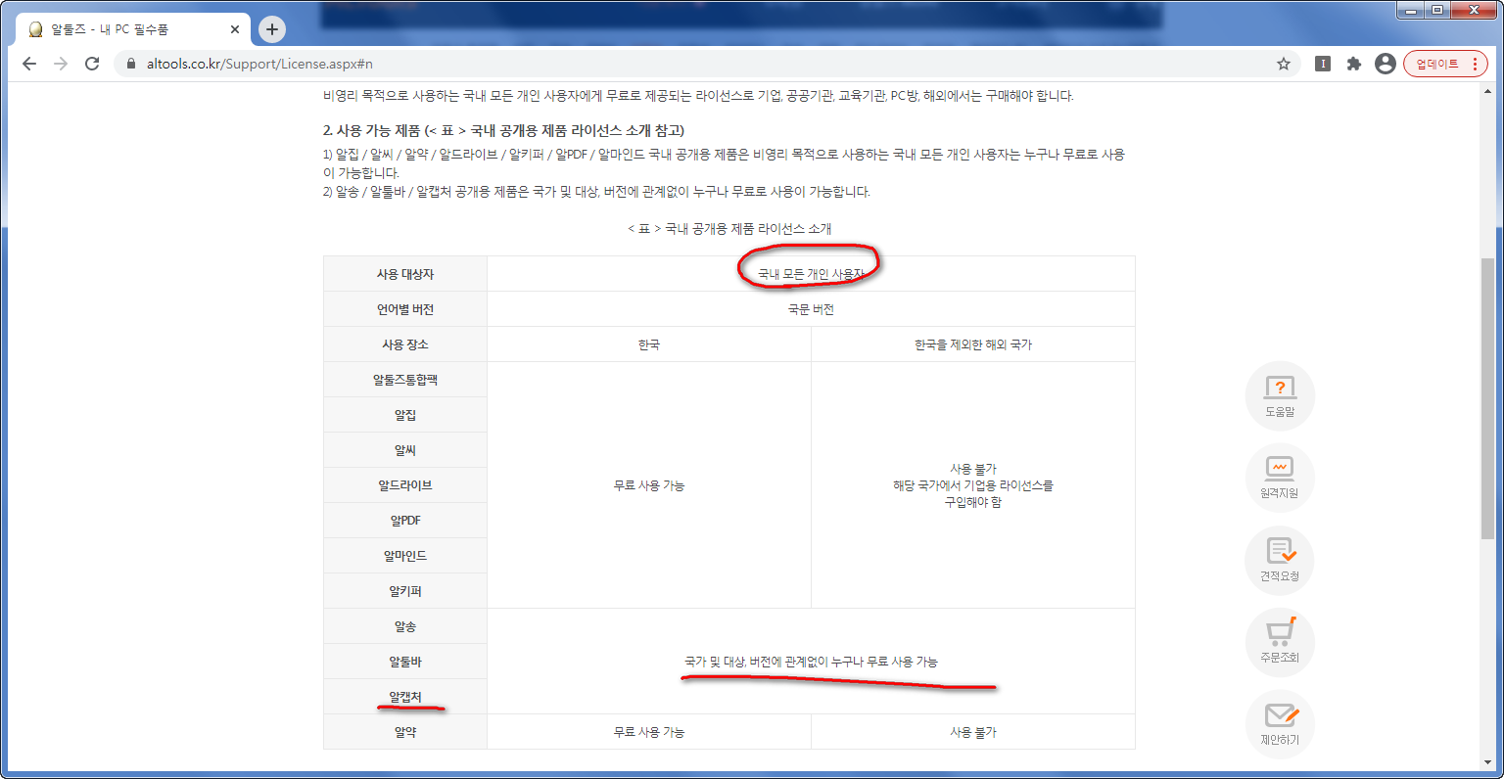Click the 알약 product row
1504x779 pixels.
tap(405, 732)
